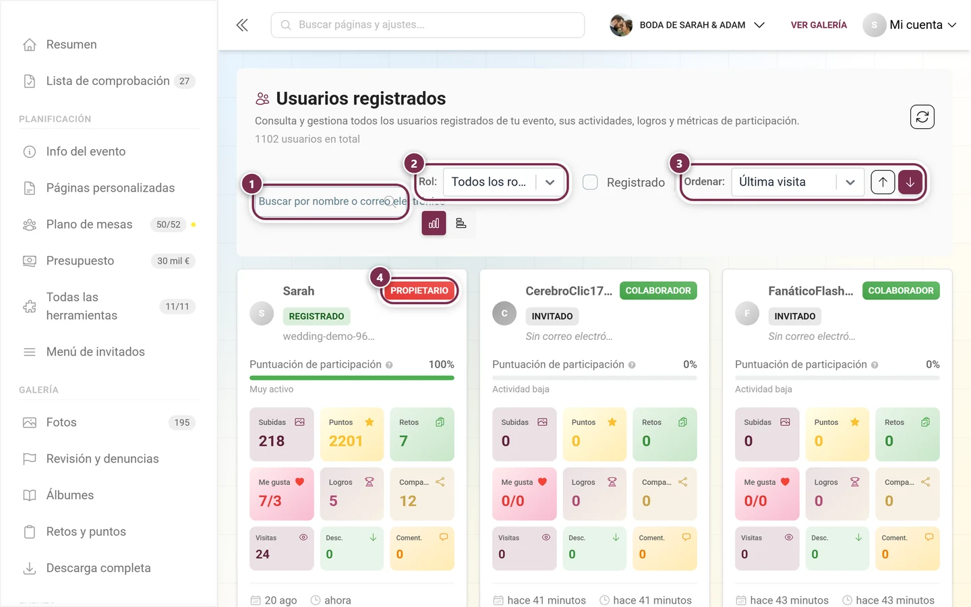Click Sarah's Desc. download arrow icon
Image resolution: width=971 pixels, height=607 pixels.
pyautogui.click(x=373, y=538)
